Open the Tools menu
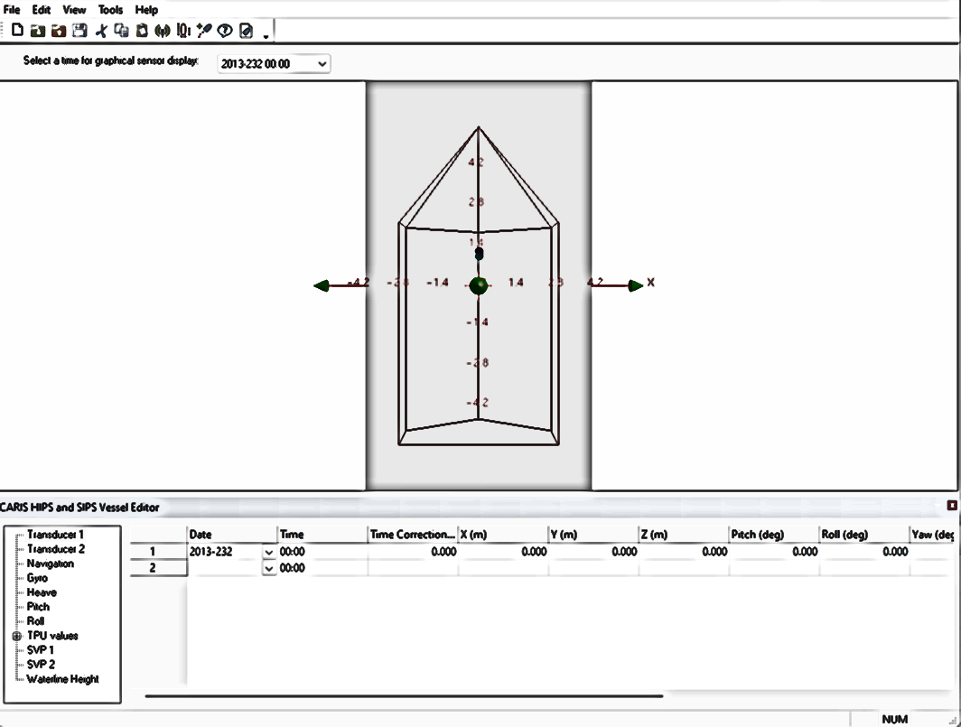The image size is (961, 727). (x=110, y=10)
